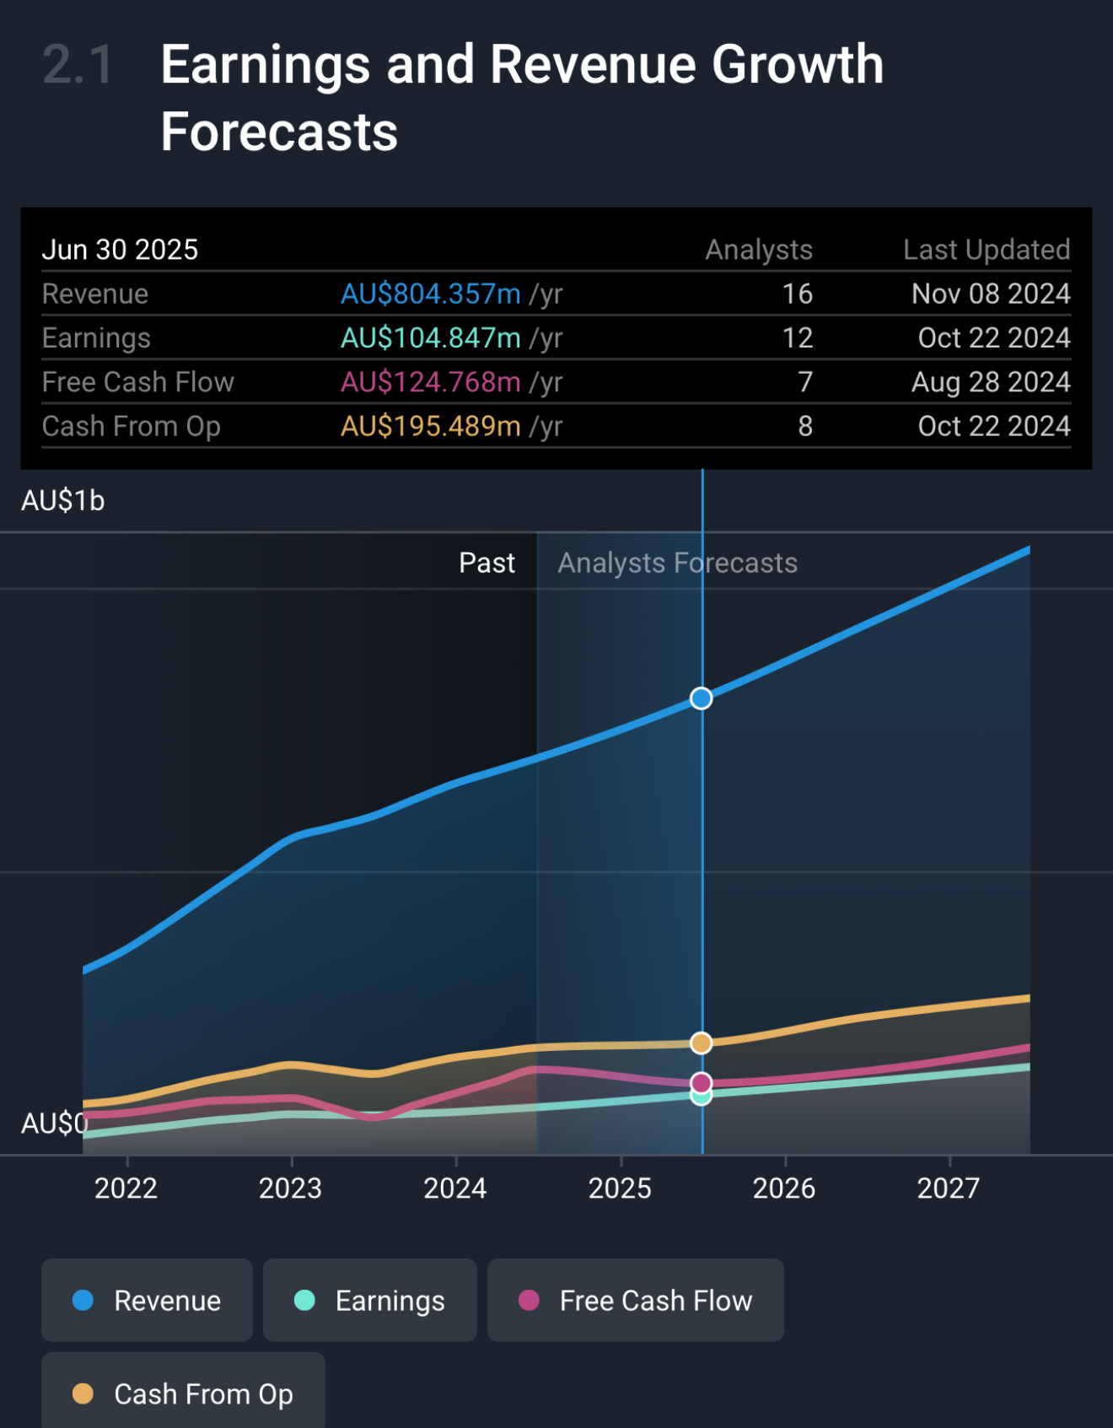
Task: Select the 2022 x-axis label
Action: pos(126,1188)
